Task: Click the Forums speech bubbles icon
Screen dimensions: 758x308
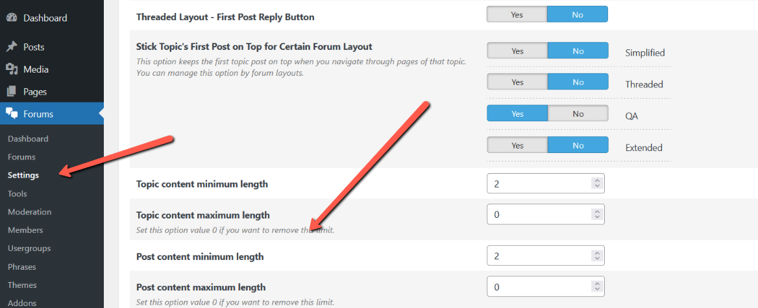Action: click(x=11, y=114)
